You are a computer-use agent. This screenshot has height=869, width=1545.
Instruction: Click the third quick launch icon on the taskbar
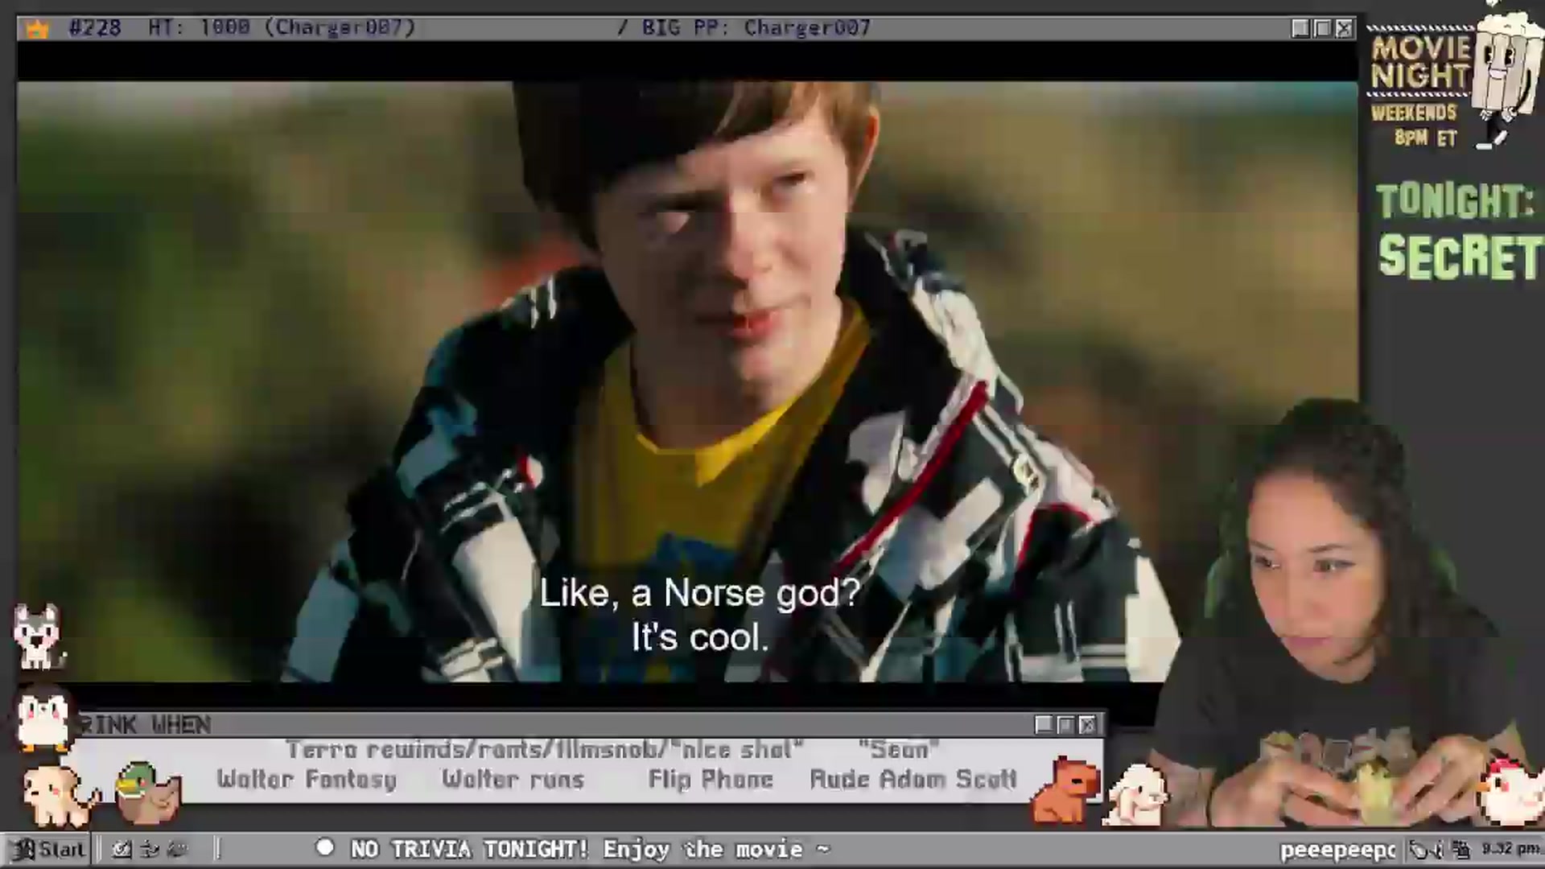tap(178, 850)
